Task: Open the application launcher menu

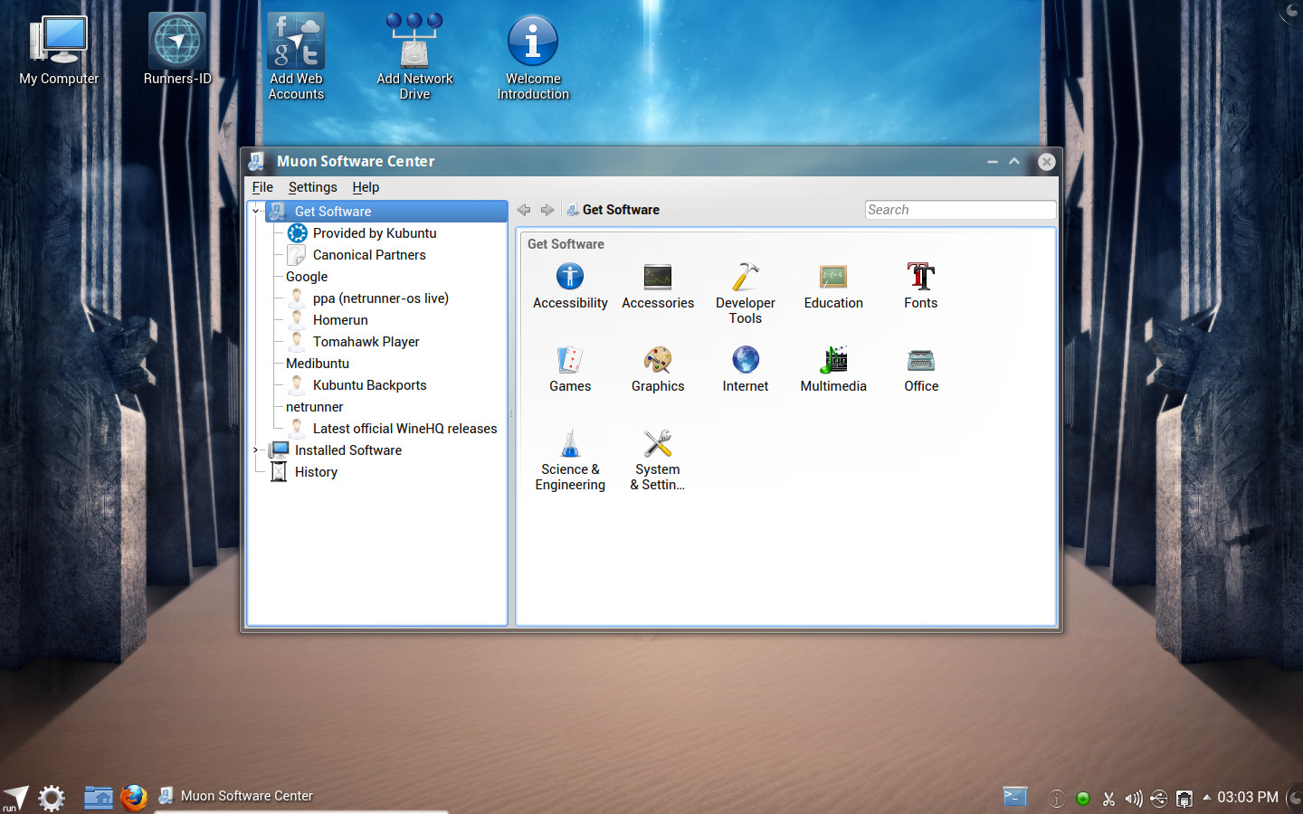Action: (14, 798)
